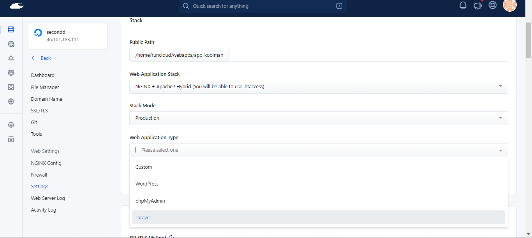Click the Back chevron arrow

[33, 58]
